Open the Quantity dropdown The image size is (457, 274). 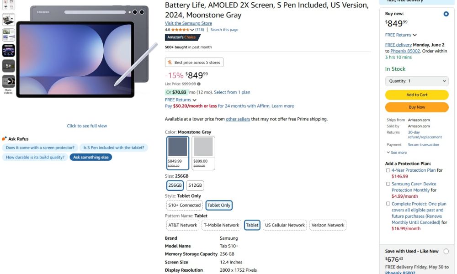click(x=416, y=81)
